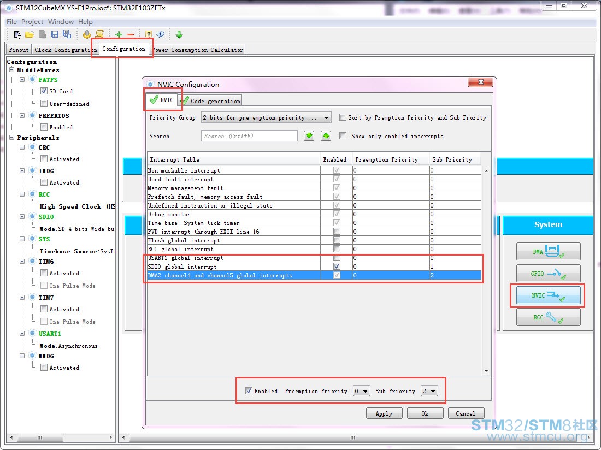Open the Priority Group dropdown
The width and height of the screenshot is (601, 450).
pyautogui.click(x=266, y=117)
